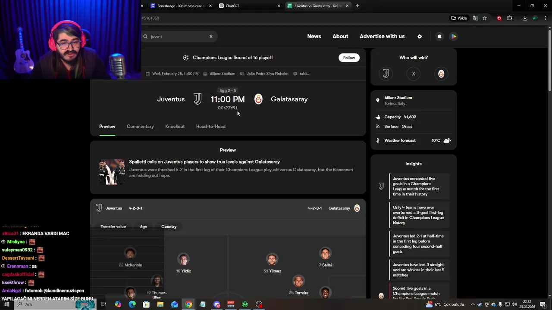This screenshot has height=310, width=552.
Task: Open the News page
Action: tap(314, 37)
